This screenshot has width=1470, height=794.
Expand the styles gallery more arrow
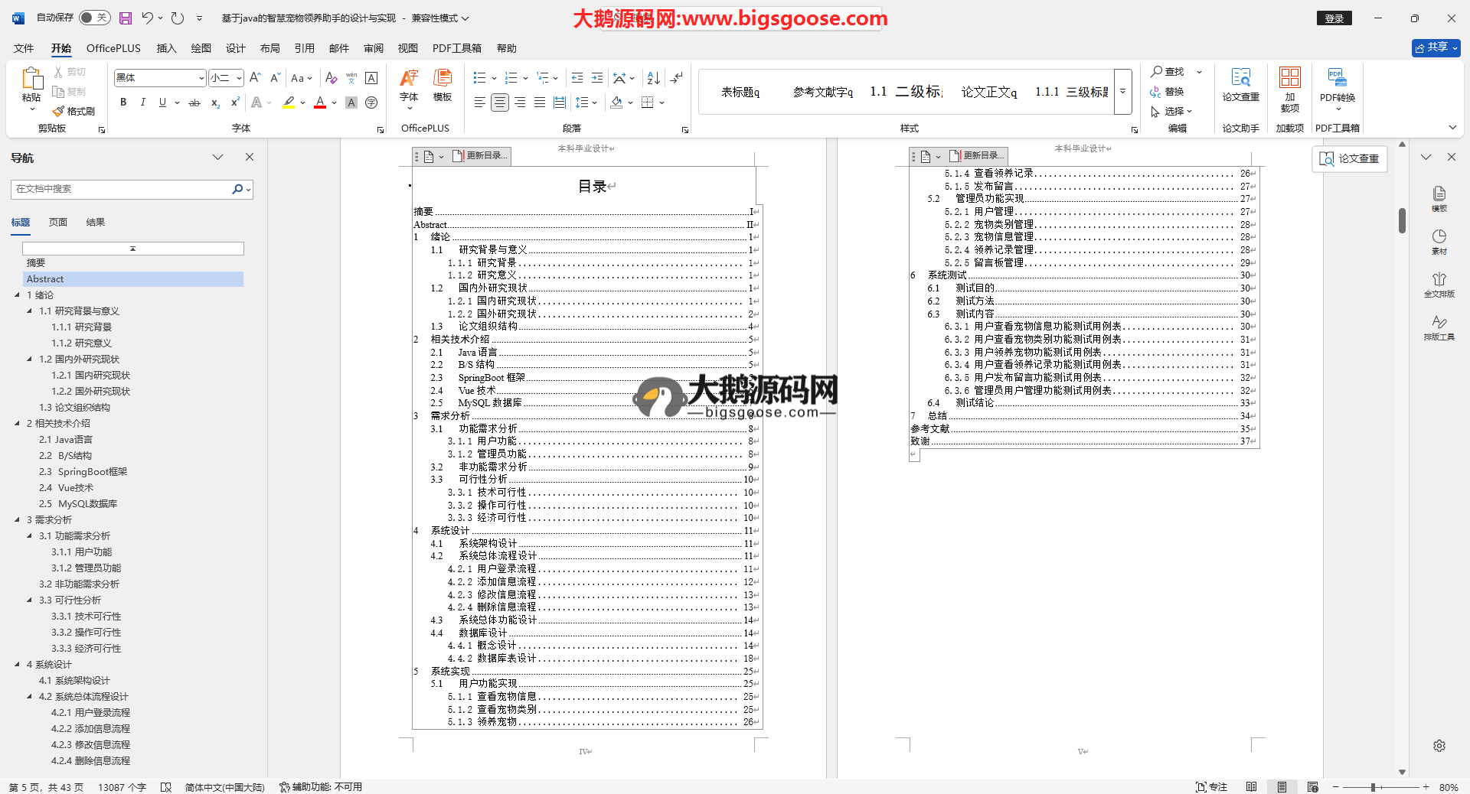coord(1122,92)
